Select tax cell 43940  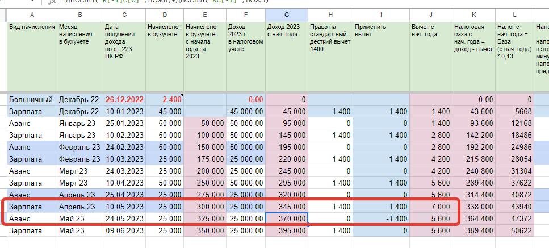[514, 207]
